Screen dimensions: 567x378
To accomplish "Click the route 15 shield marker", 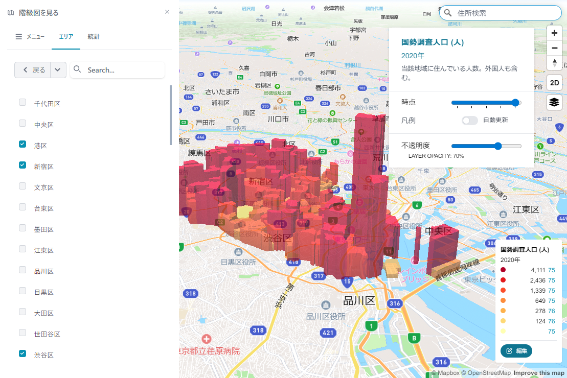I will coord(347,281).
